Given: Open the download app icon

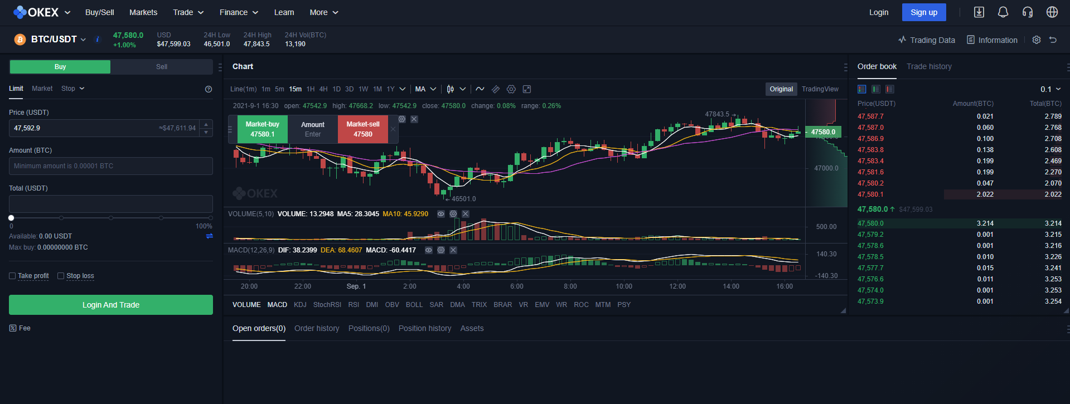Looking at the screenshot, I should 979,12.
